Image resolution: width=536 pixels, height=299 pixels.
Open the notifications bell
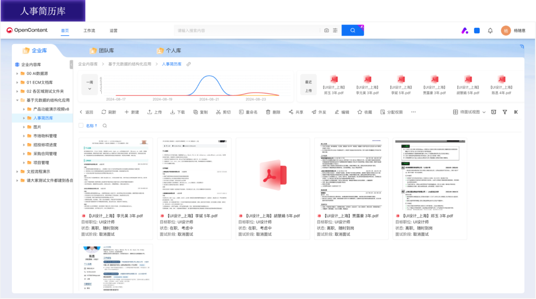coord(490,30)
